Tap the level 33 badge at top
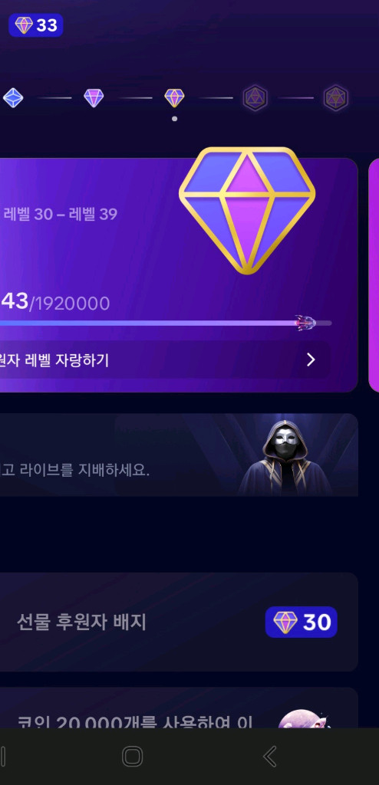 tap(35, 25)
